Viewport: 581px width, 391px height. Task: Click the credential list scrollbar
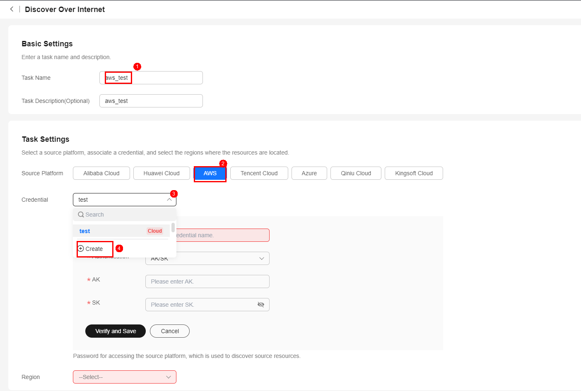click(173, 228)
